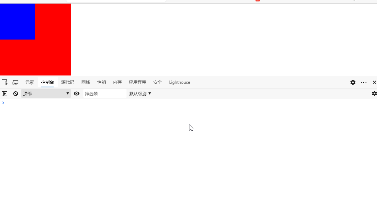Select the 控制台 tab
Screen dimensions: 377x211
(47, 82)
